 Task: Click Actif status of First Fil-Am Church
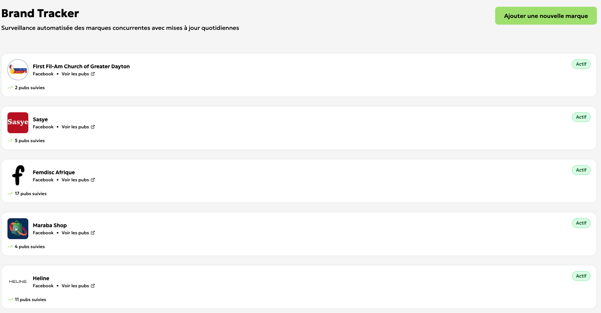pyautogui.click(x=581, y=64)
